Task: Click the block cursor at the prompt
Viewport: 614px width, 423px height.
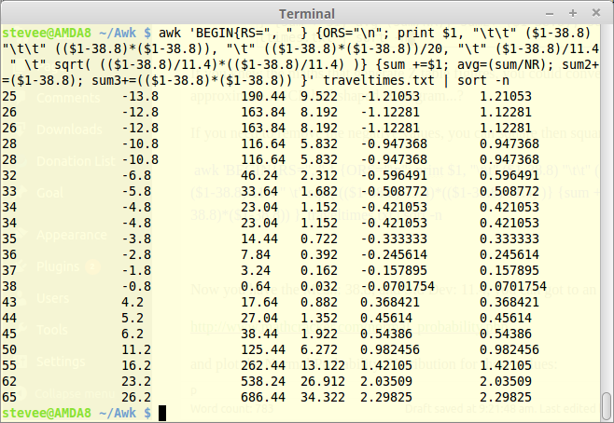Action: click(x=161, y=413)
